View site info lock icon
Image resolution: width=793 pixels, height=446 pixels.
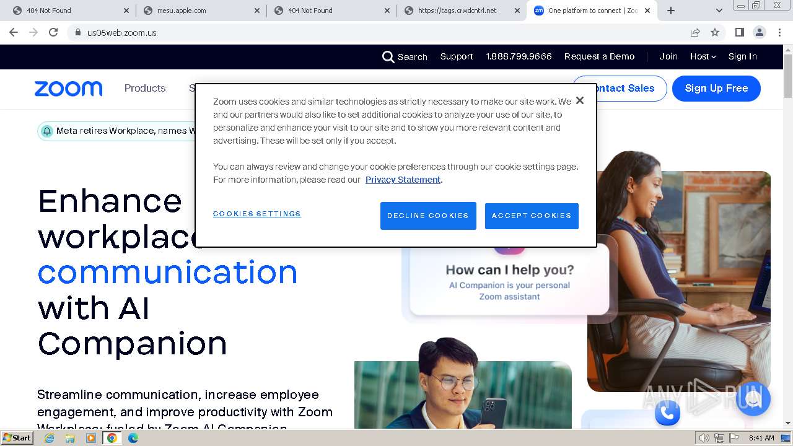[x=77, y=33]
